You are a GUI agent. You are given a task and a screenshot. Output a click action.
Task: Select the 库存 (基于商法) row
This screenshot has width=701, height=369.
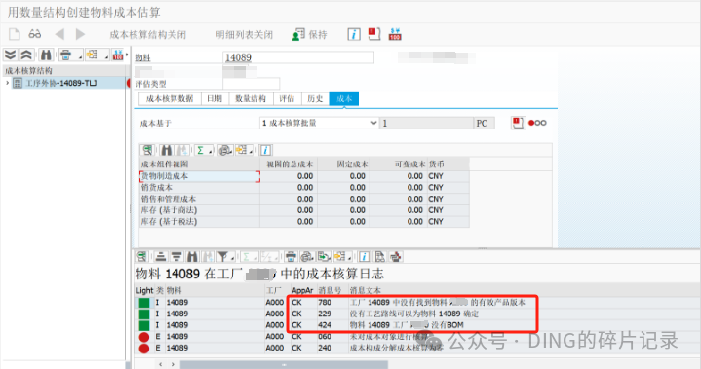[x=304, y=210]
